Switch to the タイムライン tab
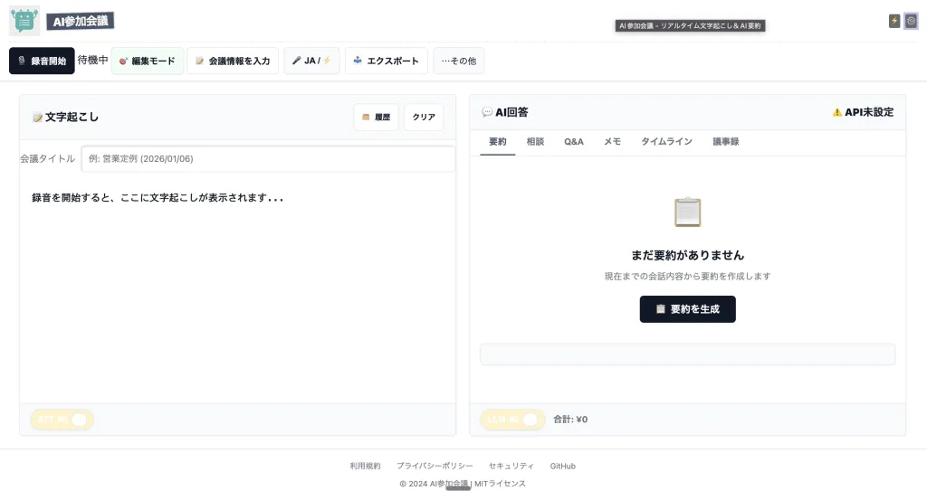Viewport: 927px width, 500px height. point(666,142)
